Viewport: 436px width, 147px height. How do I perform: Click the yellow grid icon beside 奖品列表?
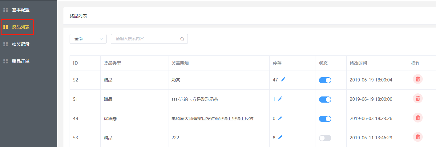[6, 27]
